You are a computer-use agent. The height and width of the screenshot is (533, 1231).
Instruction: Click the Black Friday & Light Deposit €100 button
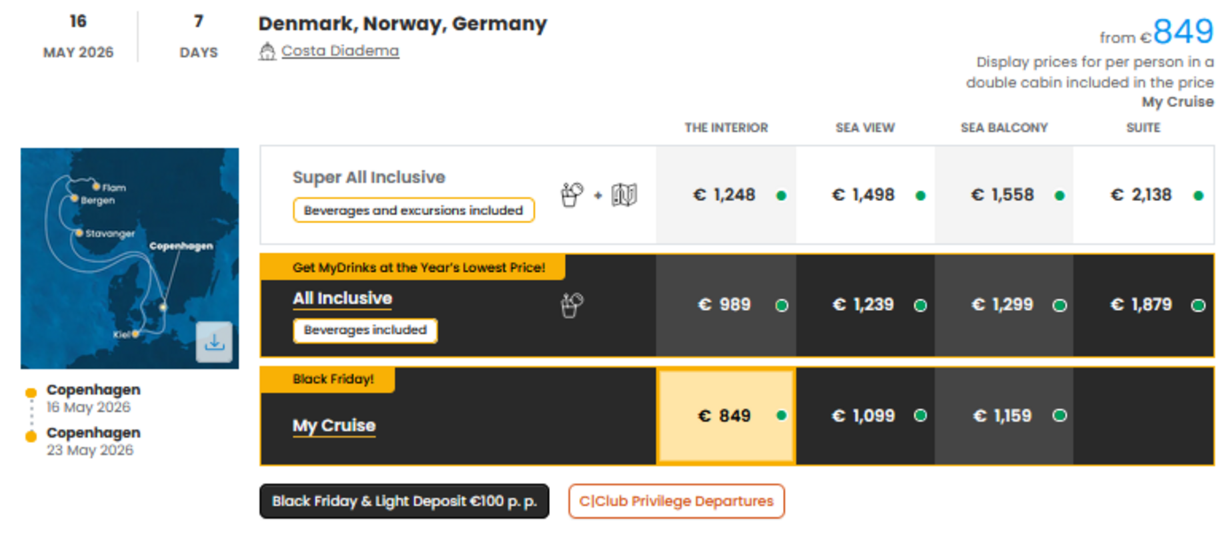click(403, 501)
